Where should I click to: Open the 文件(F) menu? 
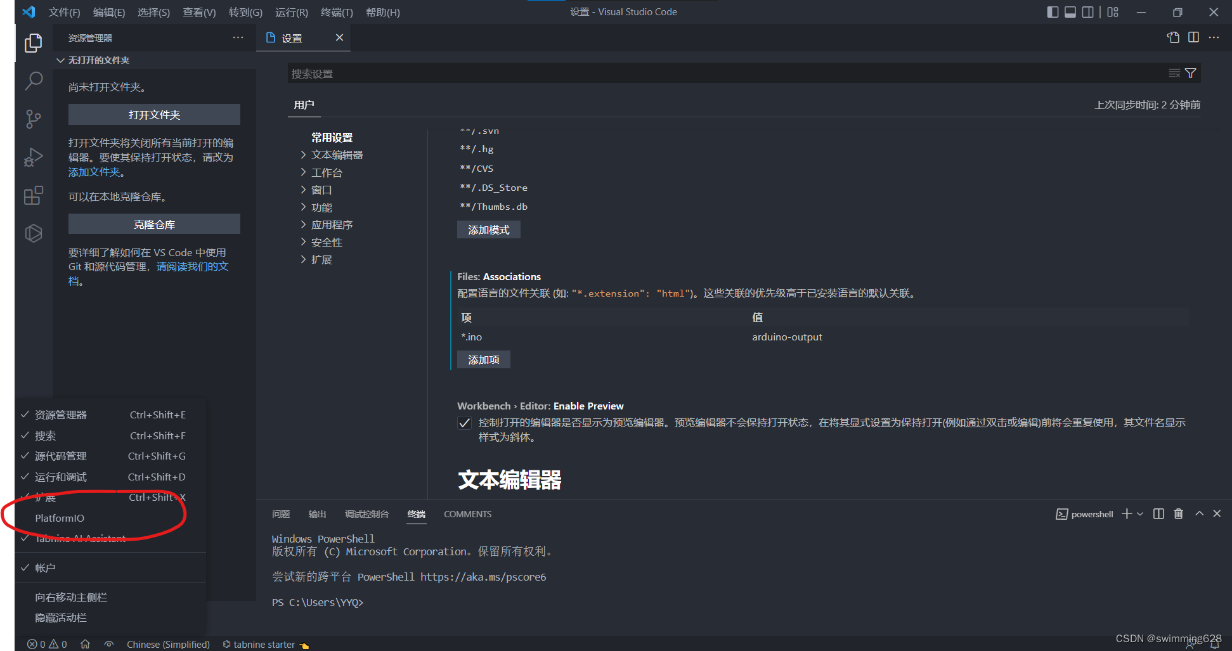[64, 12]
